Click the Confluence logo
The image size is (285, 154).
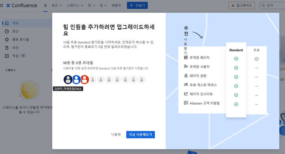pyautogui.click(x=22, y=5)
